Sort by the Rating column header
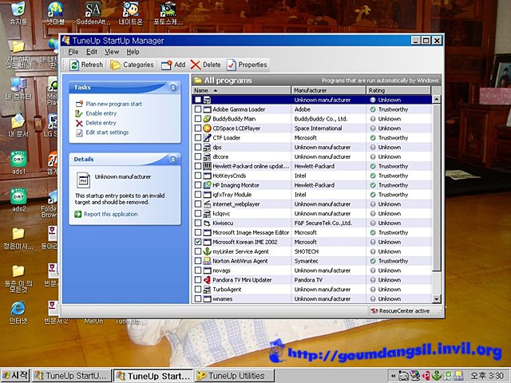 pyautogui.click(x=398, y=90)
